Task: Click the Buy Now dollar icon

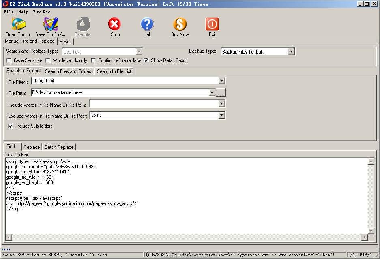Action: coord(180,24)
